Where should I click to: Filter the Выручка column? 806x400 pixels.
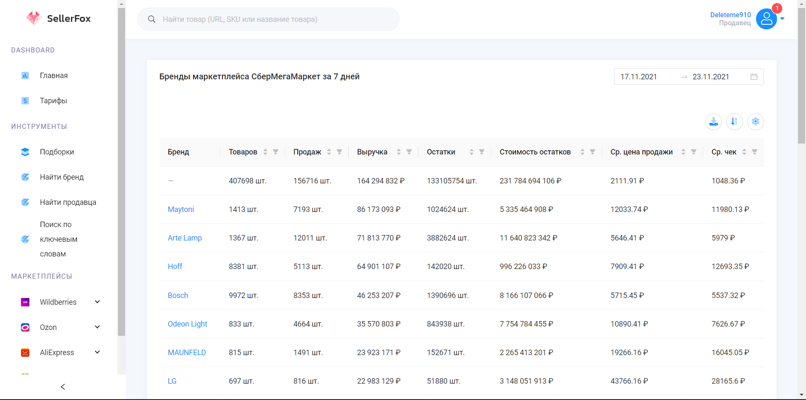click(x=409, y=152)
